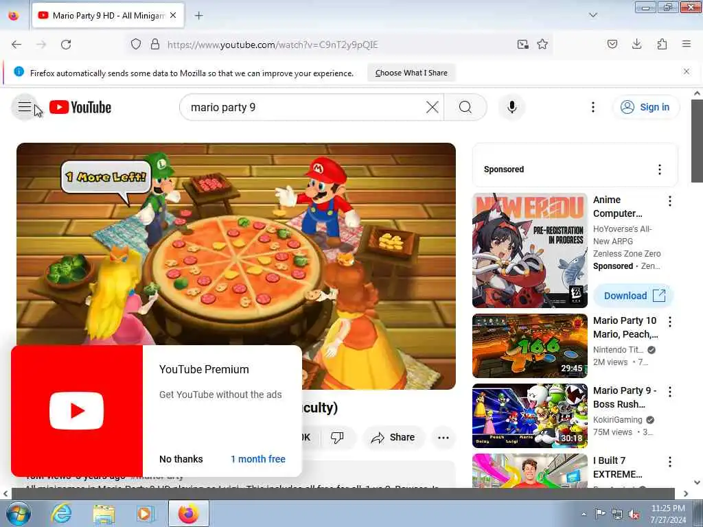Open the YouTube guide hamburger menu
This screenshot has height=527, width=703.
click(x=25, y=107)
